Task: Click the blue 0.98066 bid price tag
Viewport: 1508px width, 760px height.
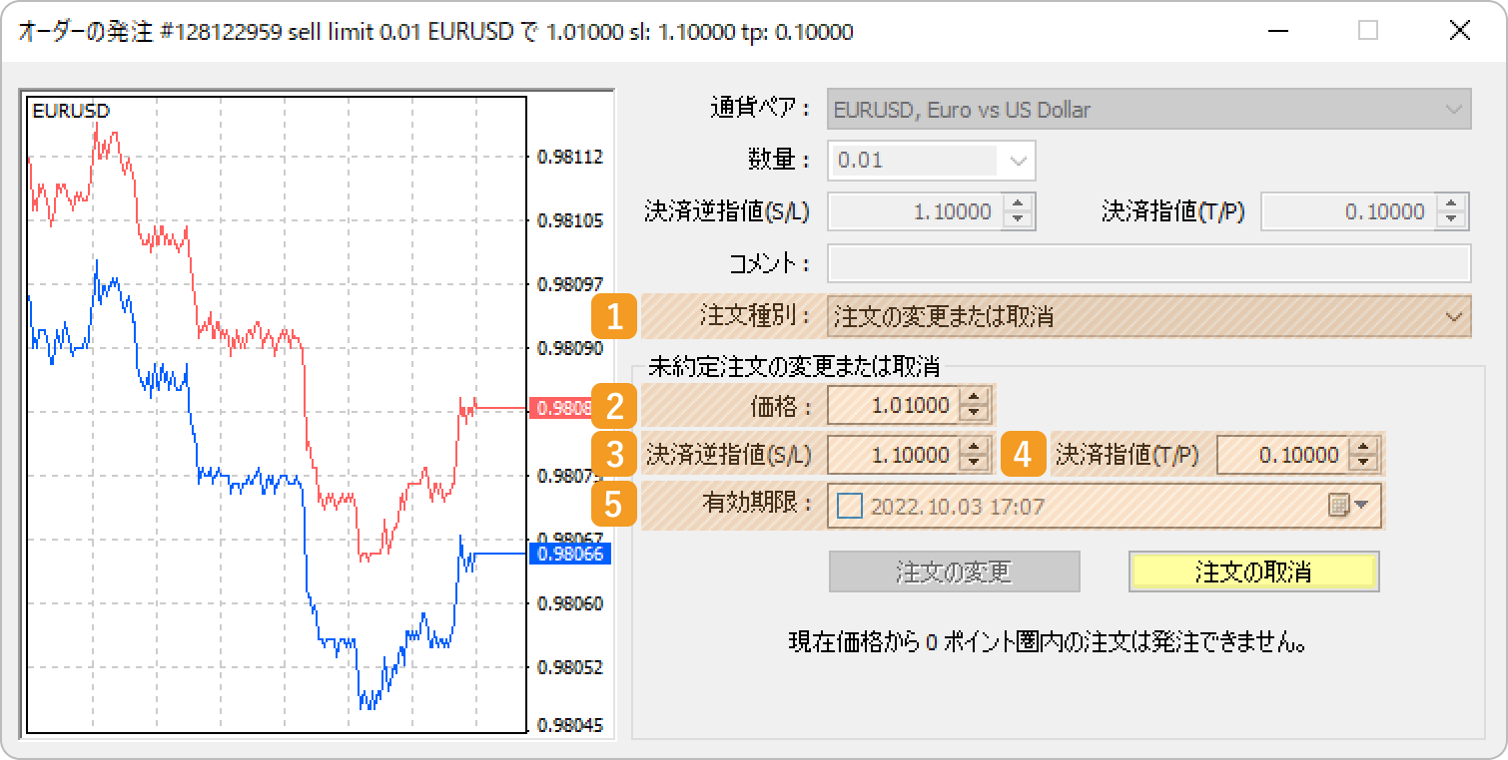Action: point(570,554)
